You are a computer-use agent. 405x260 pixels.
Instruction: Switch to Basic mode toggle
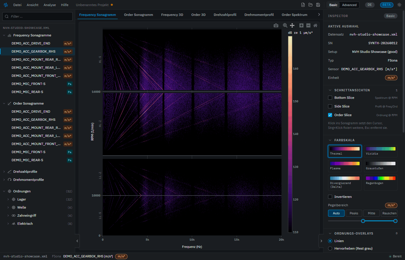tap(333, 5)
